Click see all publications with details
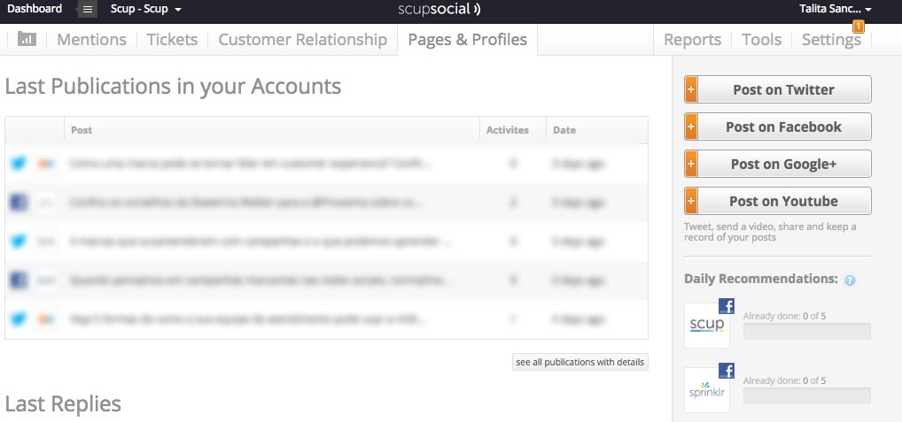 point(579,363)
